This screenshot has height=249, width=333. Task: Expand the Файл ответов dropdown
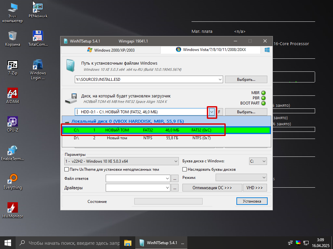point(167,179)
